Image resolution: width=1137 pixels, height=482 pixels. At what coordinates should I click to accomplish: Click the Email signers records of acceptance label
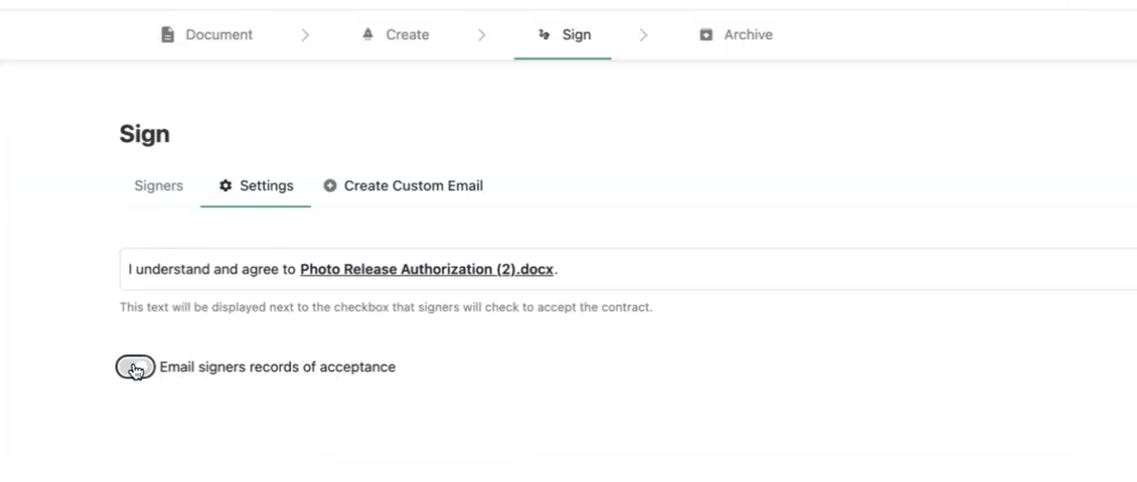[277, 367]
